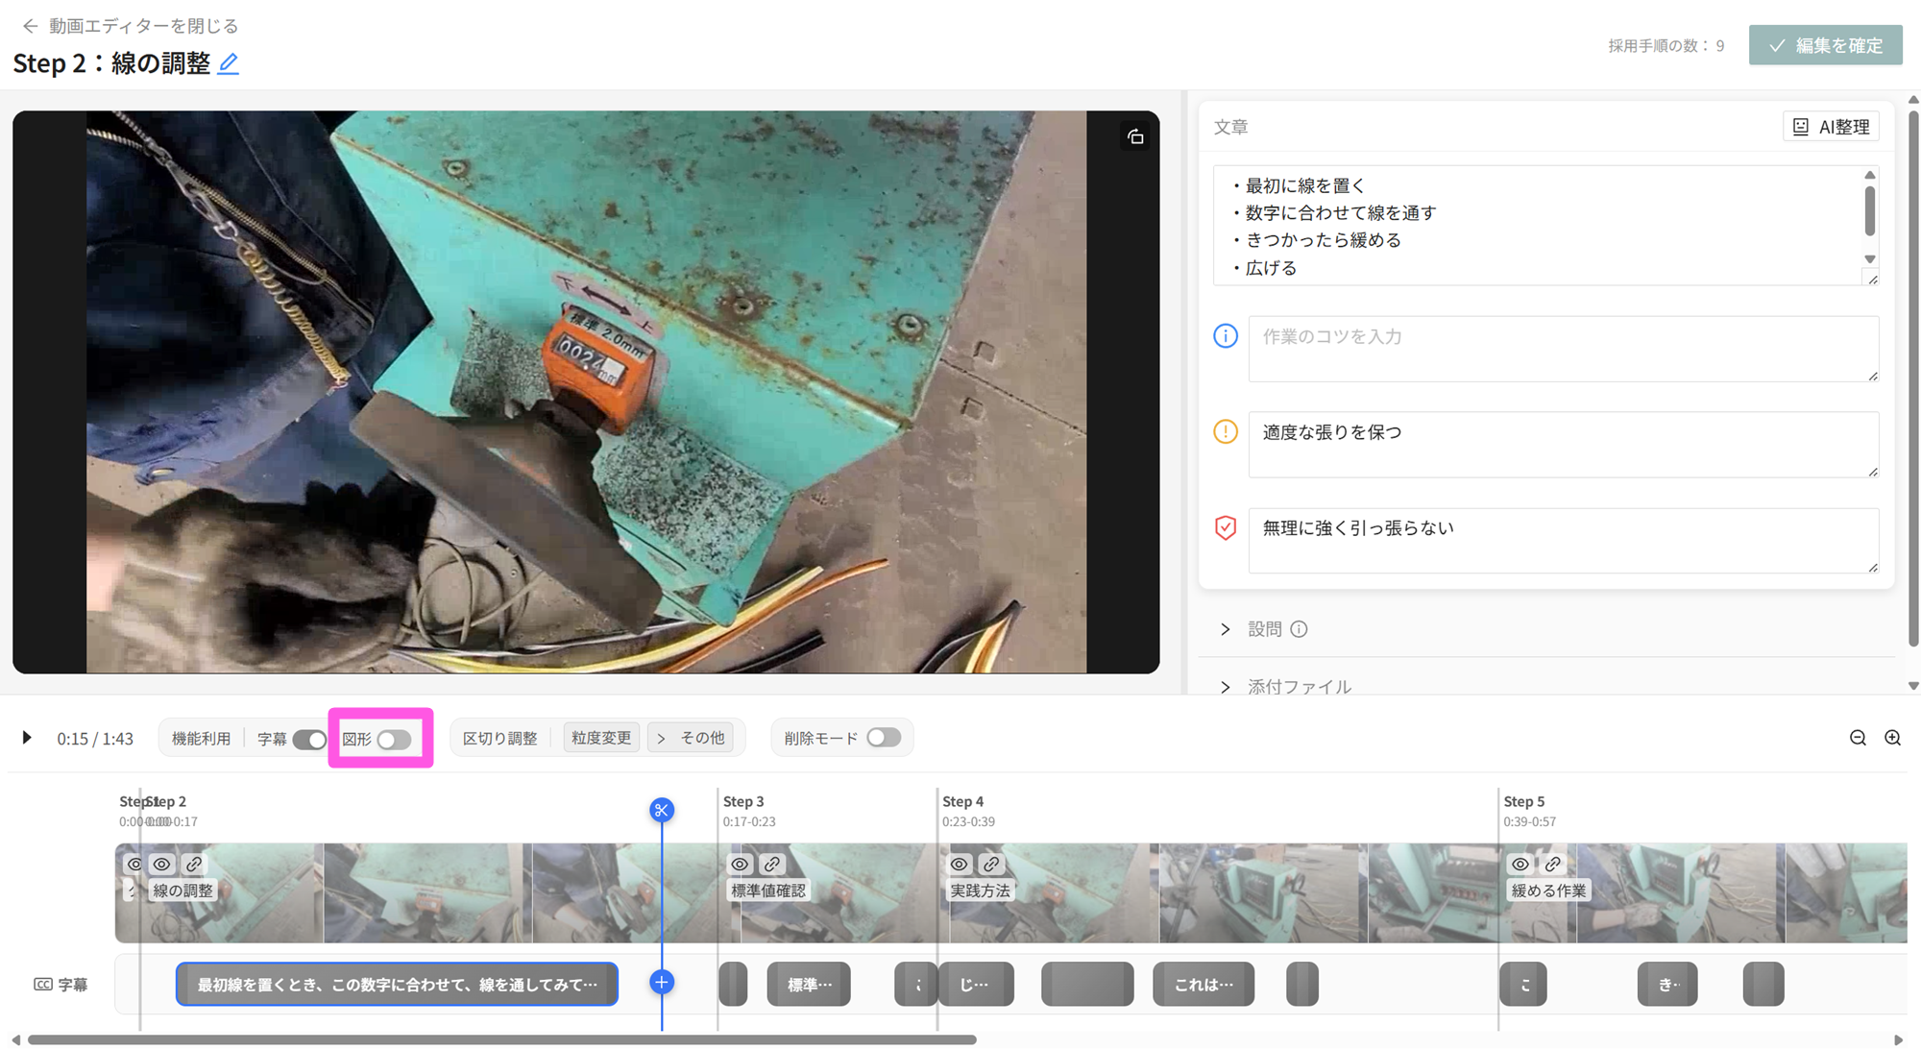Screen dimensions: 1921x1050
Task: Click the link icon on Step 3 clip
Action: (x=772, y=864)
